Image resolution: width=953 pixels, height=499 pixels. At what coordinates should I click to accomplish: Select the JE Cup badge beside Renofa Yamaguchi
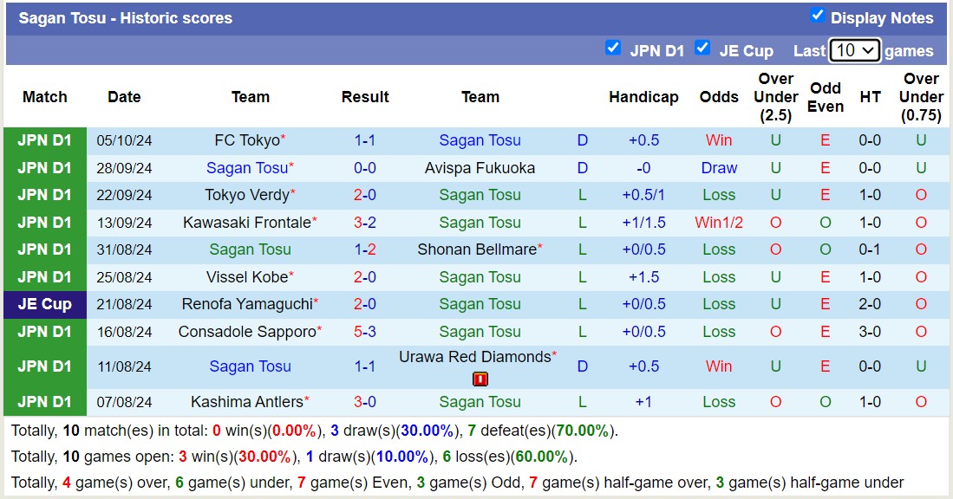pos(44,304)
